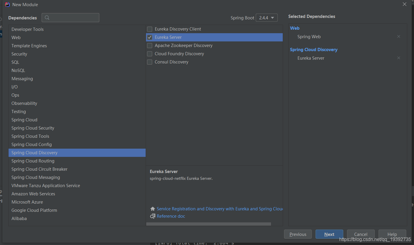Image resolution: width=414 pixels, height=245 pixels.
Task: Tick the Cloud Foundry Discovery checkbox
Action: [x=149, y=54]
